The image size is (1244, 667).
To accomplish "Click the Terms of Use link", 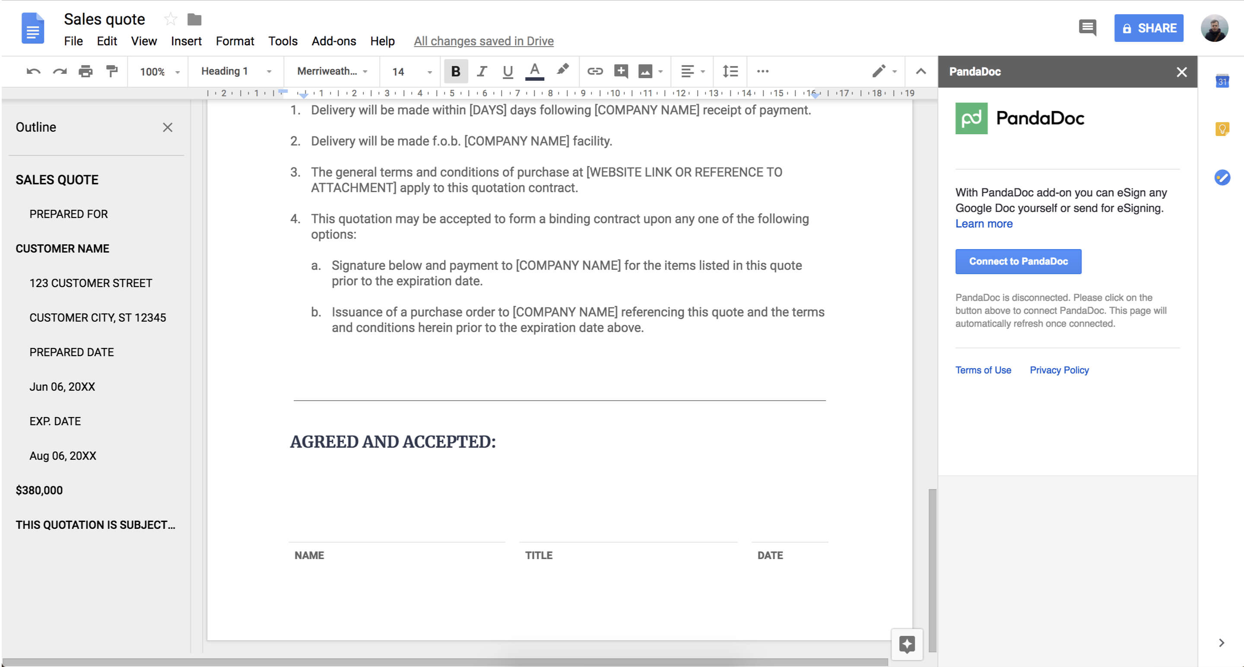I will coord(983,370).
